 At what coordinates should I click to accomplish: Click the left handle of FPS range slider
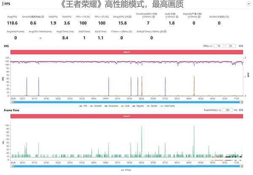pos(12,102)
